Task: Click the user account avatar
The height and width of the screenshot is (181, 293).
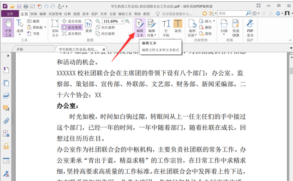Action: [x=287, y=13]
